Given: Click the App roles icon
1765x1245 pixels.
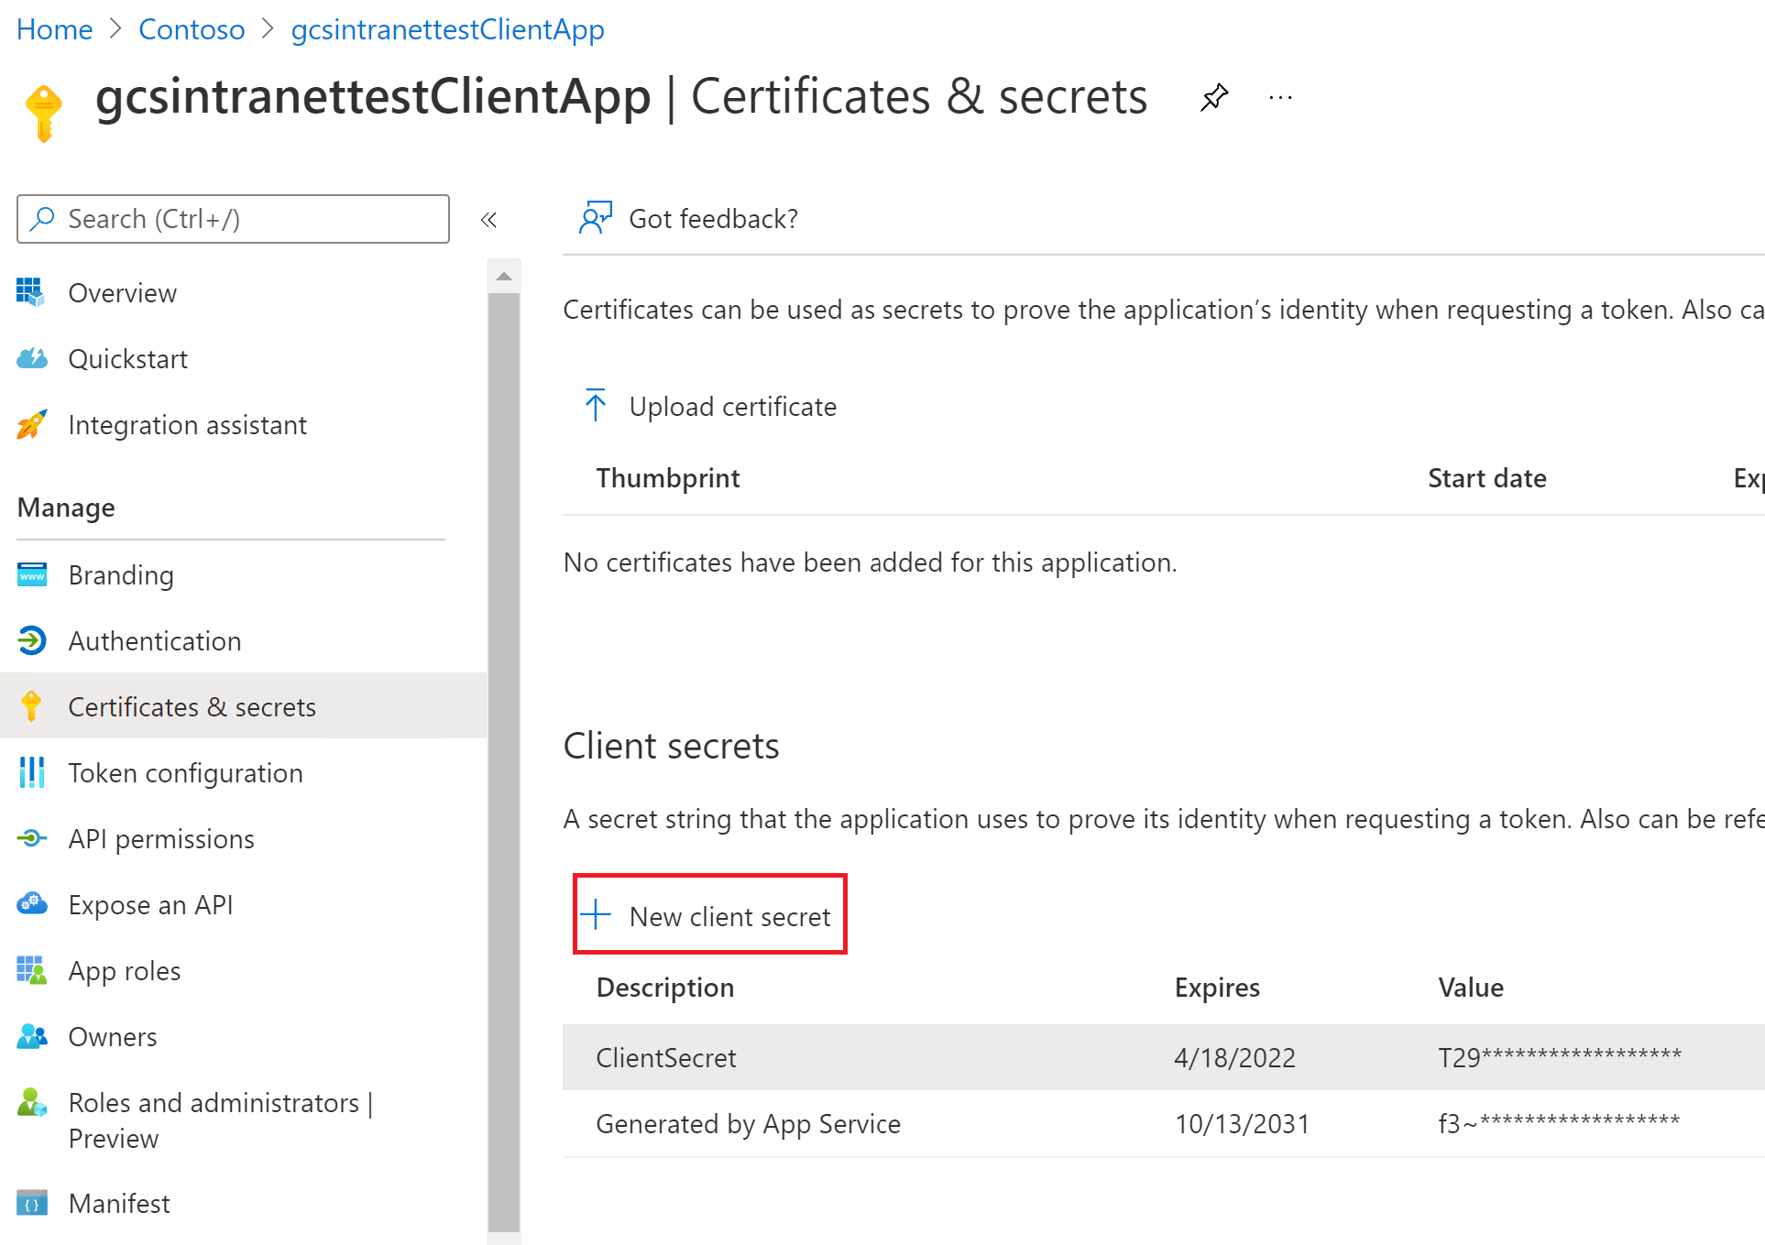Looking at the screenshot, I should pos(32,970).
